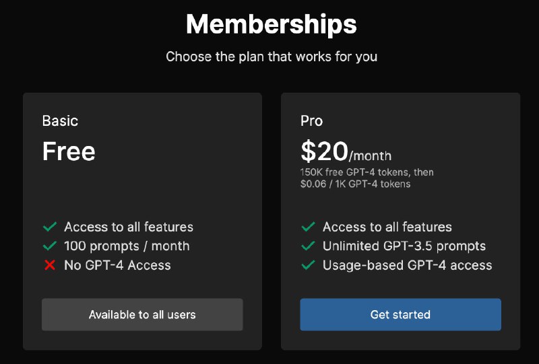Click the Choose the plan that works subtitle

click(x=271, y=57)
